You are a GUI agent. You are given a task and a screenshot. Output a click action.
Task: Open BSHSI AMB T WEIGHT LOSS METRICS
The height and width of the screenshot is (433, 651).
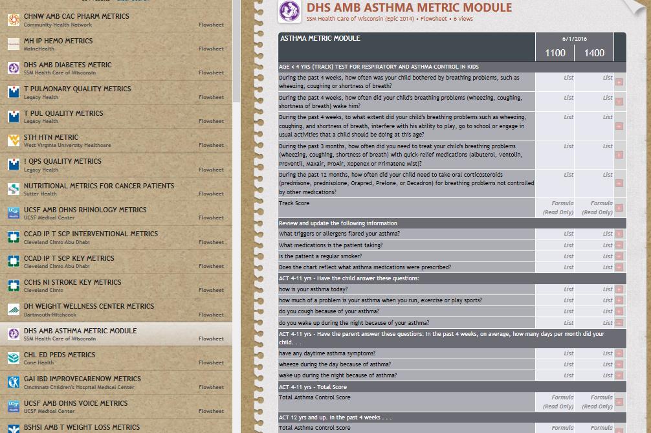coord(116,426)
